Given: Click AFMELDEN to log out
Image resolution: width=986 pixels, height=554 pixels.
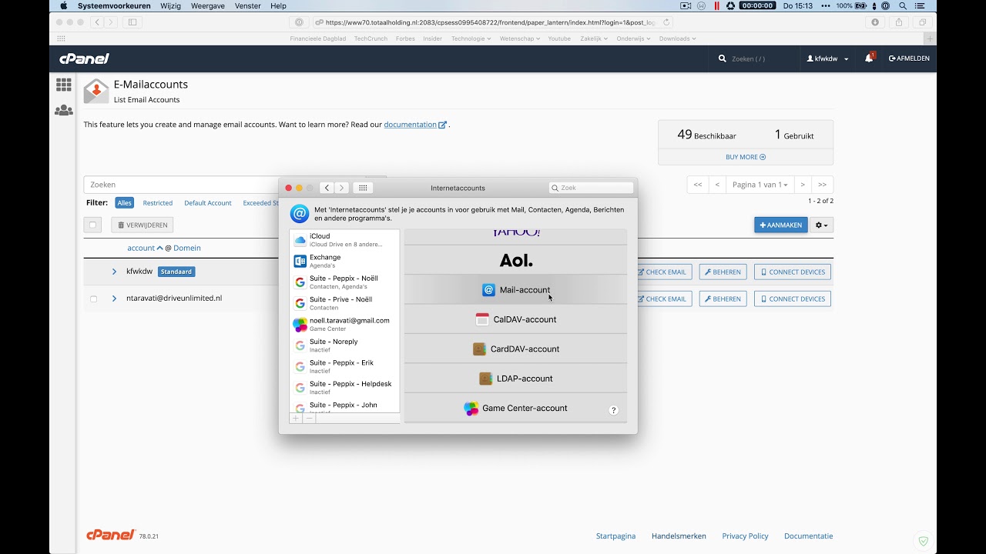Looking at the screenshot, I should pos(909,58).
